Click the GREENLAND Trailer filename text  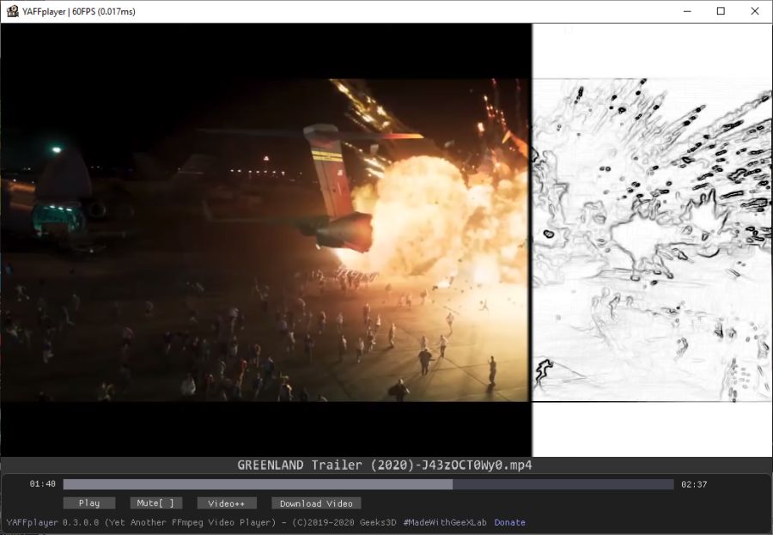[x=385, y=465]
